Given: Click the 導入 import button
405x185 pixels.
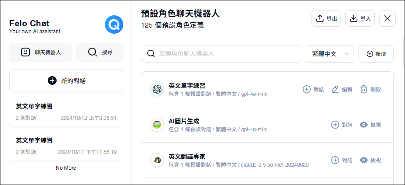Looking at the screenshot, I should click(360, 18).
